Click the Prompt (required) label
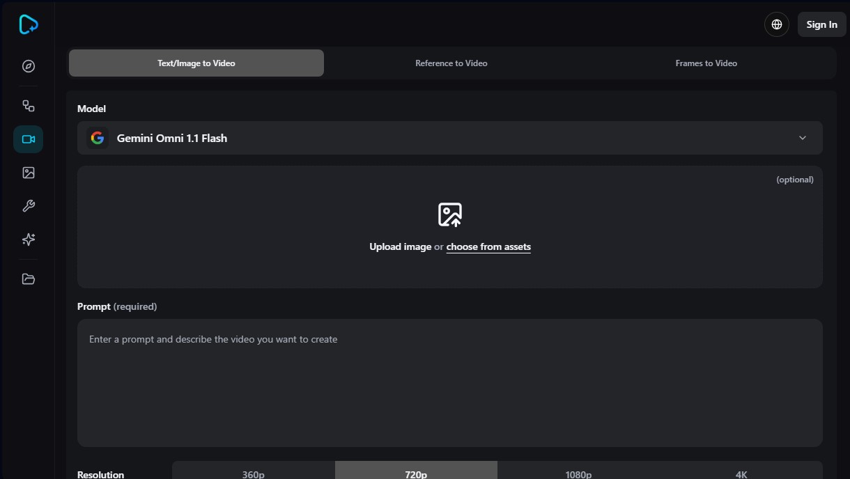 117,306
